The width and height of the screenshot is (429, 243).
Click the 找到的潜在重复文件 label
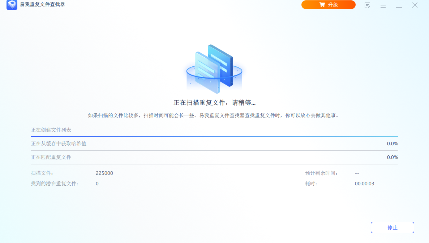point(55,184)
